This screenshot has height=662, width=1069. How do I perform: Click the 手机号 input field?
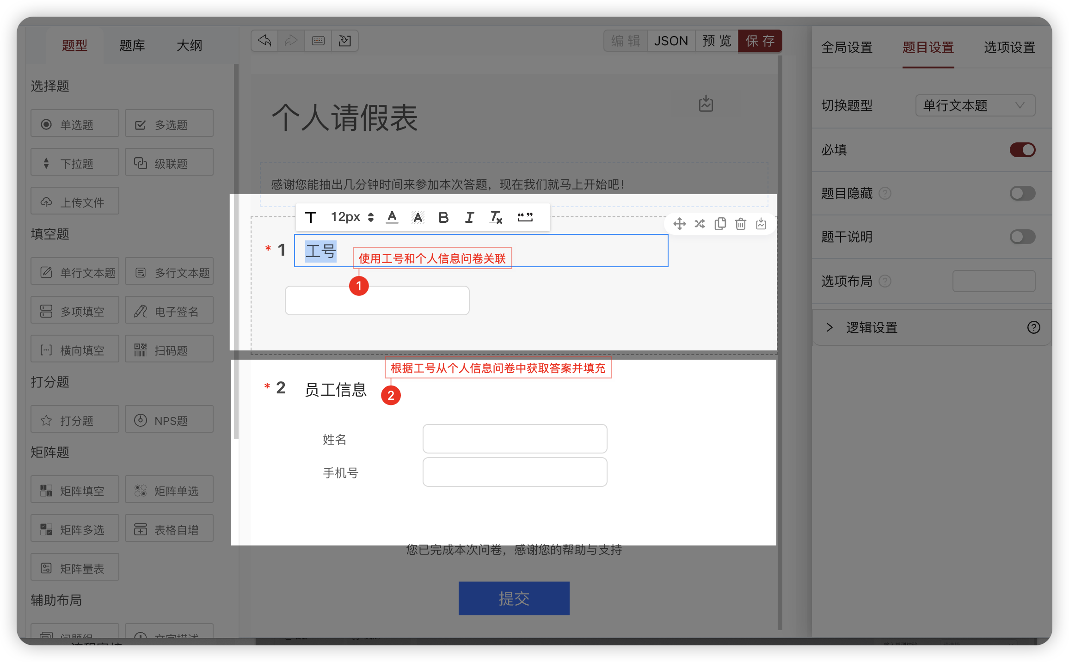tap(515, 472)
